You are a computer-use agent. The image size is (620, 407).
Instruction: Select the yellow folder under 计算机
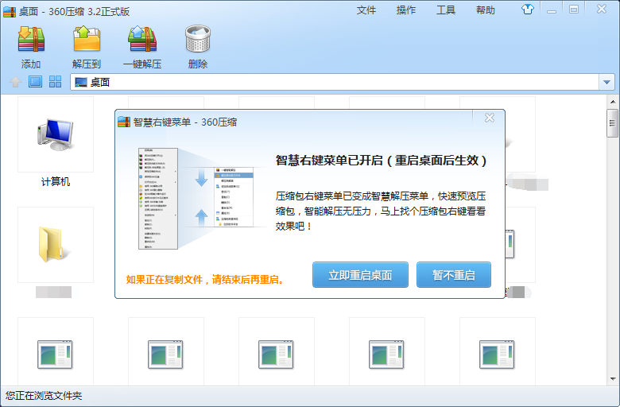coord(56,244)
